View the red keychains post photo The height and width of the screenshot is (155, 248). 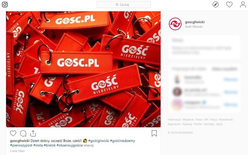pyautogui.click(x=83, y=69)
